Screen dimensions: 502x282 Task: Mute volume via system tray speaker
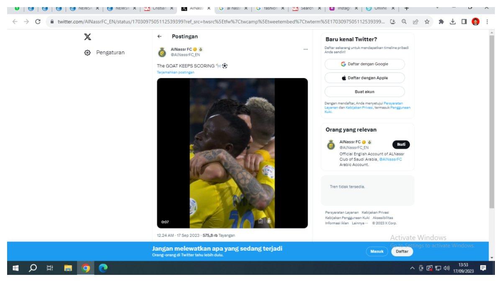click(446, 268)
